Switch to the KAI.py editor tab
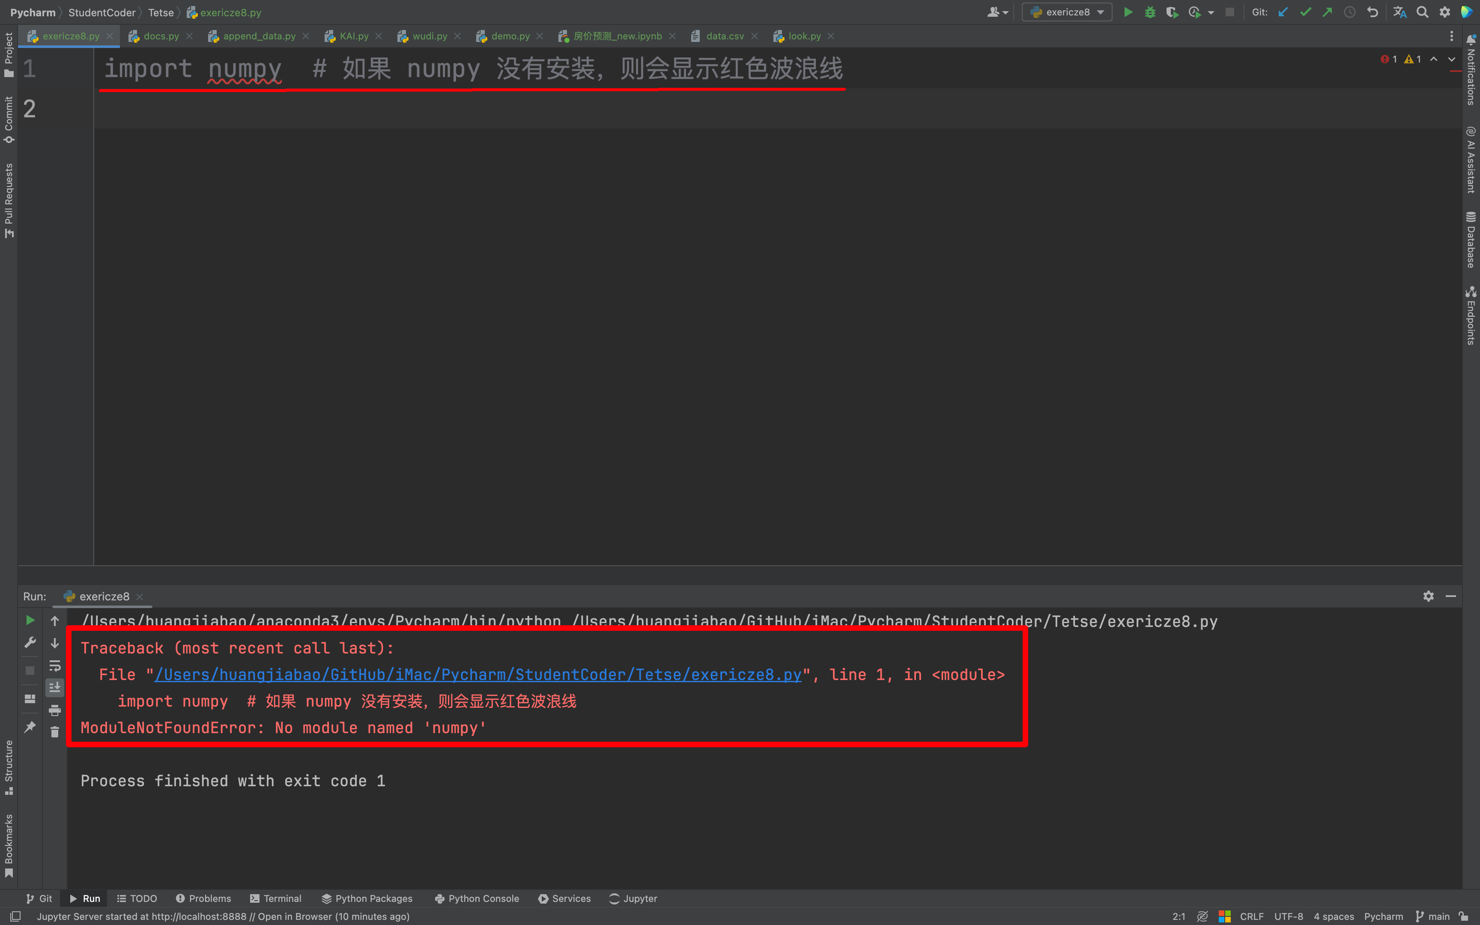Image resolution: width=1480 pixels, height=925 pixels. coord(353,36)
